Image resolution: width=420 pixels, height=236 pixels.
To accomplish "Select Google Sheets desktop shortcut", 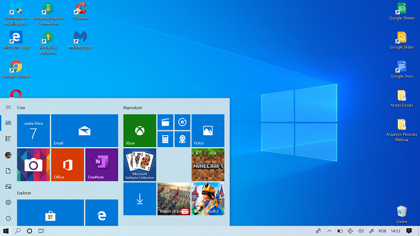I will coord(402,11).
